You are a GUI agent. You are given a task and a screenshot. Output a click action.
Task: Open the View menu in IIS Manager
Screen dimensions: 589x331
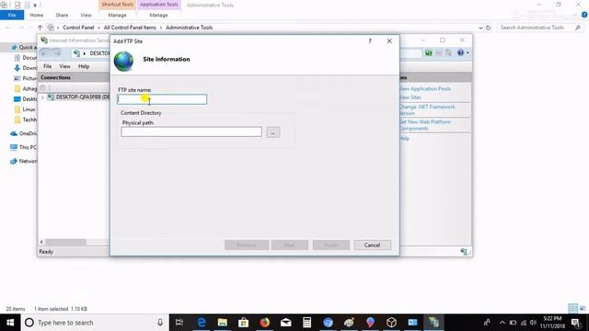coord(64,66)
